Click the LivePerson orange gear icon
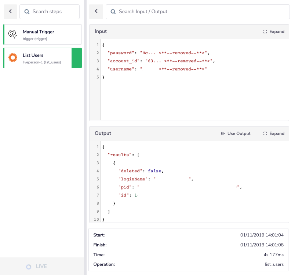The height and width of the screenshot is (275, 291). pos(13,58)
